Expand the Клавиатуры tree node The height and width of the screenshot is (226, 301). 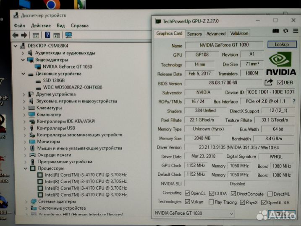(24, 108)
